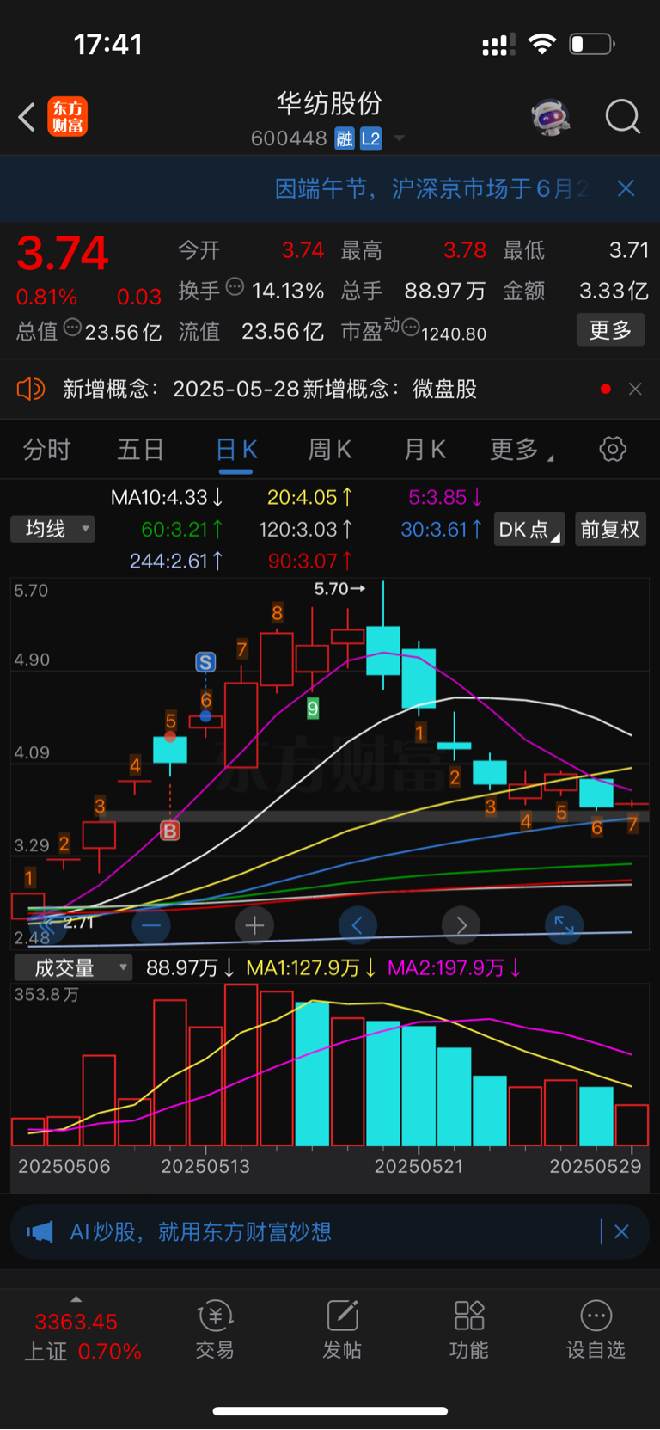
Task: Open the 均线 indicator dropdown
Action: pyautogui.click(x=52, y=530)
